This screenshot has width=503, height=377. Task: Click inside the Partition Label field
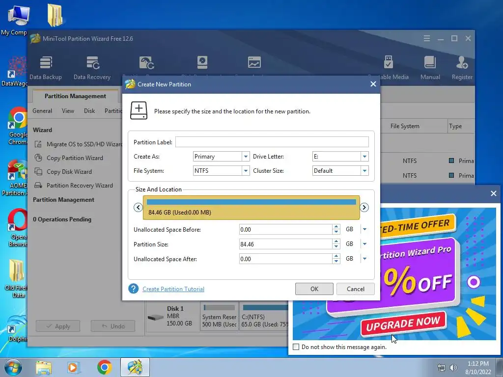click(x=272, y=142)
